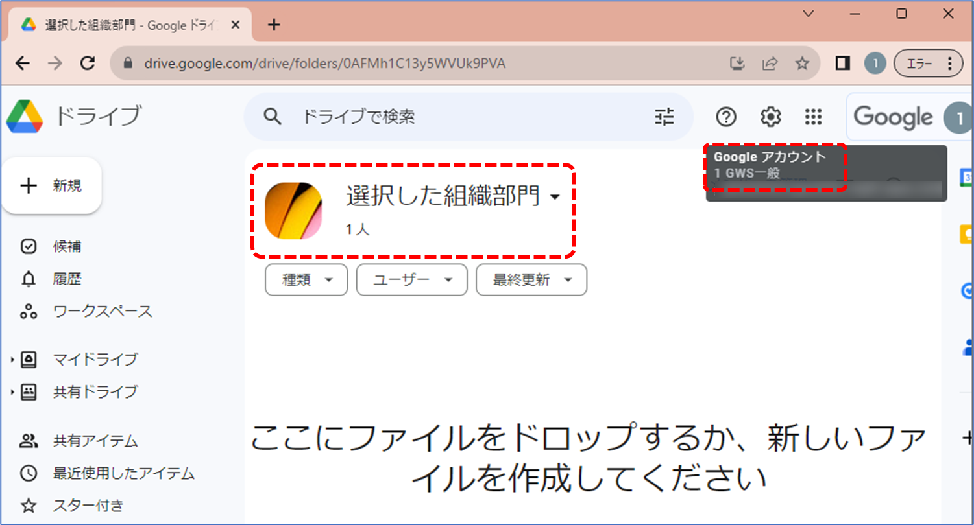Image resolution: width=974 pixels, height=525 pixels.
Task: Click the 新規 new button
Action: (x=52, y=186)
